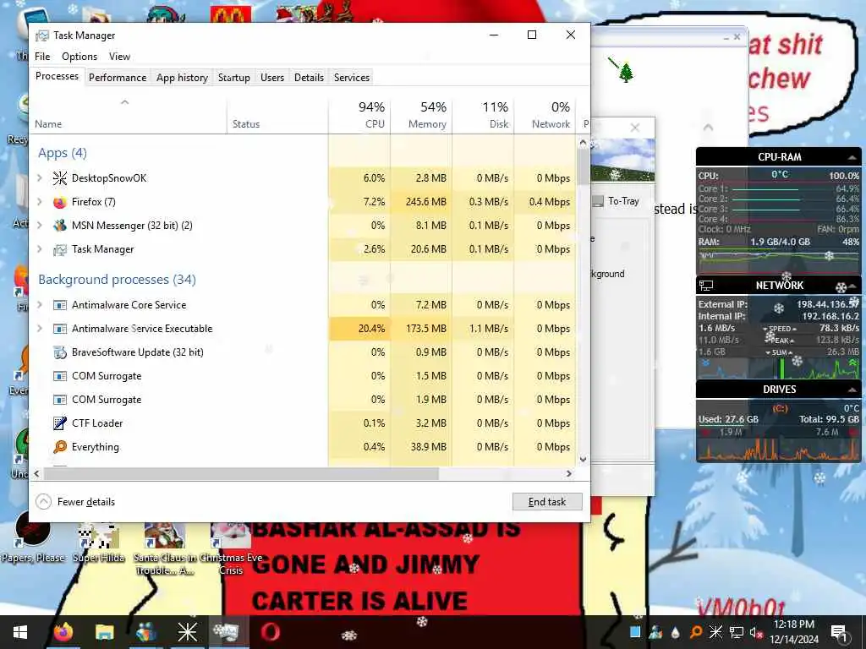Click the Christmas tree icon in background window
This screenshot has height=649, width=866.
[x=626, y=73]
